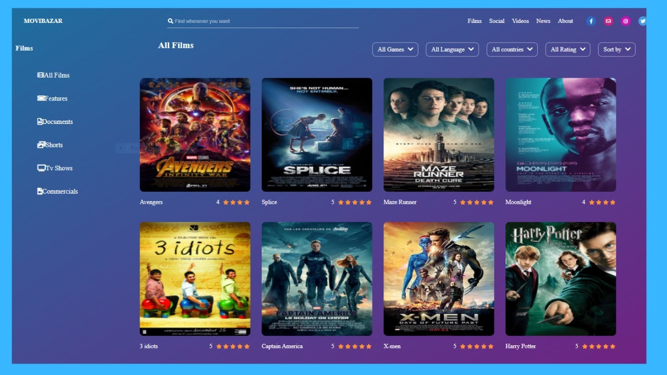Click the star rating under Captain America
Screen dimensions: 667x375
pos(355,346)
